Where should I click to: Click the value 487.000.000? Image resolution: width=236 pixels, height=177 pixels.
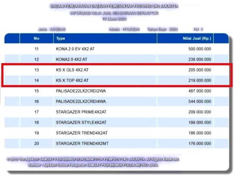click(x=200, y=91)
